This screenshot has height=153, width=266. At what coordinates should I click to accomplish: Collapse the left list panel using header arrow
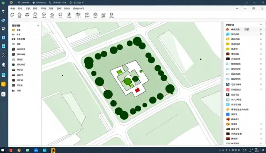point(38,26)
